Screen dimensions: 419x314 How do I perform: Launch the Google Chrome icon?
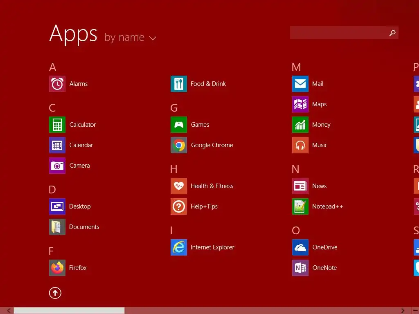click(179, 145)
